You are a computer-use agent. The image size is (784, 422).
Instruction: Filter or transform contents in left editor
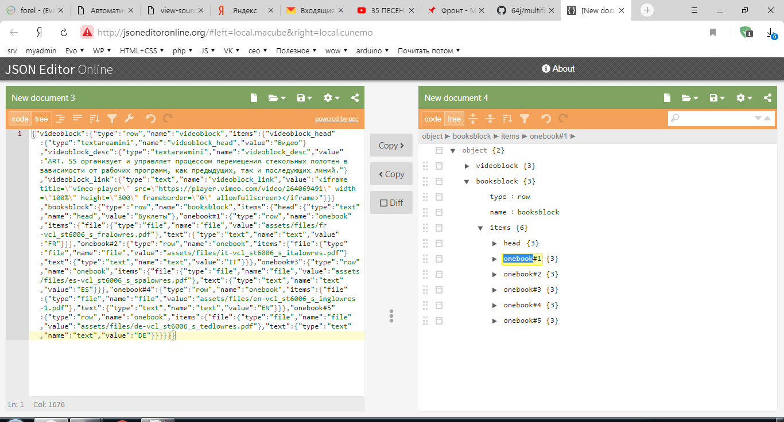pos(112,119)
